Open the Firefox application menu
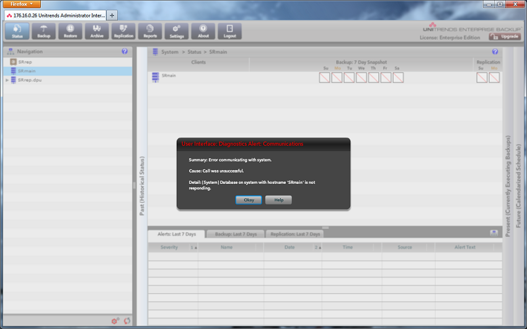 tap(22, 4)
